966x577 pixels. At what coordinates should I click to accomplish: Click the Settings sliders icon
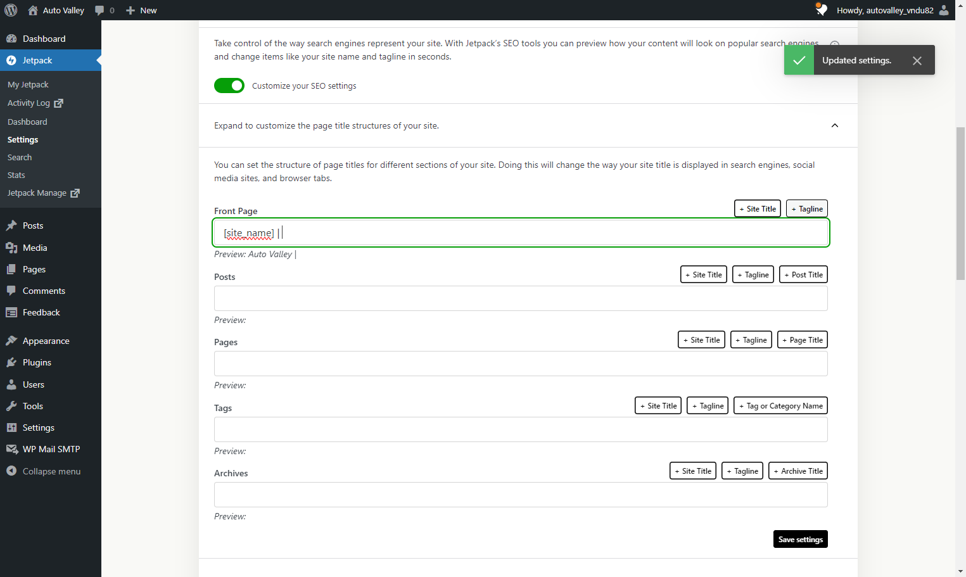[x=11, y=428]
